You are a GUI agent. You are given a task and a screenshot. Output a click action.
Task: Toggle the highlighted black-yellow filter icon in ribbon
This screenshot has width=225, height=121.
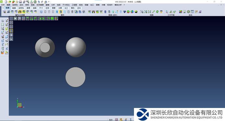click(x=20, y=12)
